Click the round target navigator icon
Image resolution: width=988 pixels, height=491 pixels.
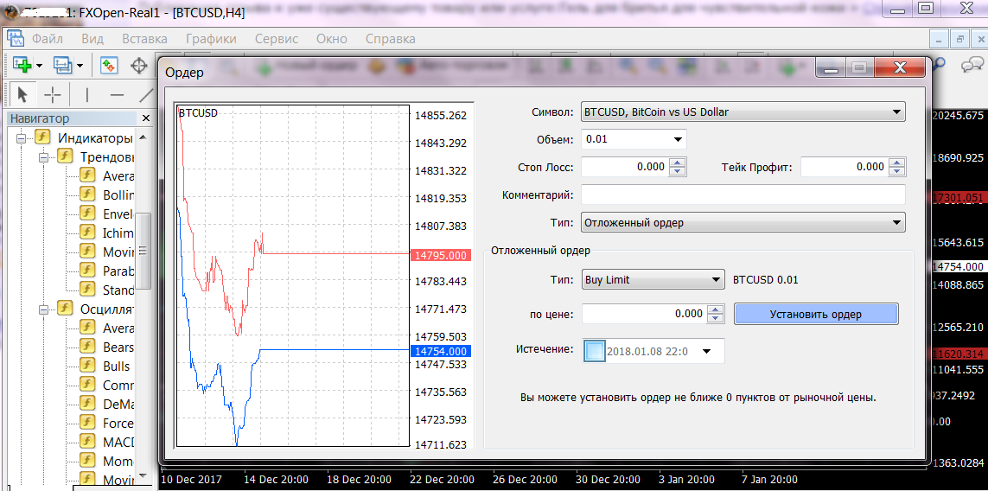[x=138, y=66]
